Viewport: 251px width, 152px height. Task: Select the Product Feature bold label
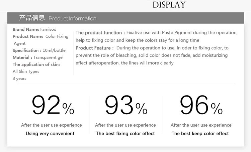click(x=95, y=48)
